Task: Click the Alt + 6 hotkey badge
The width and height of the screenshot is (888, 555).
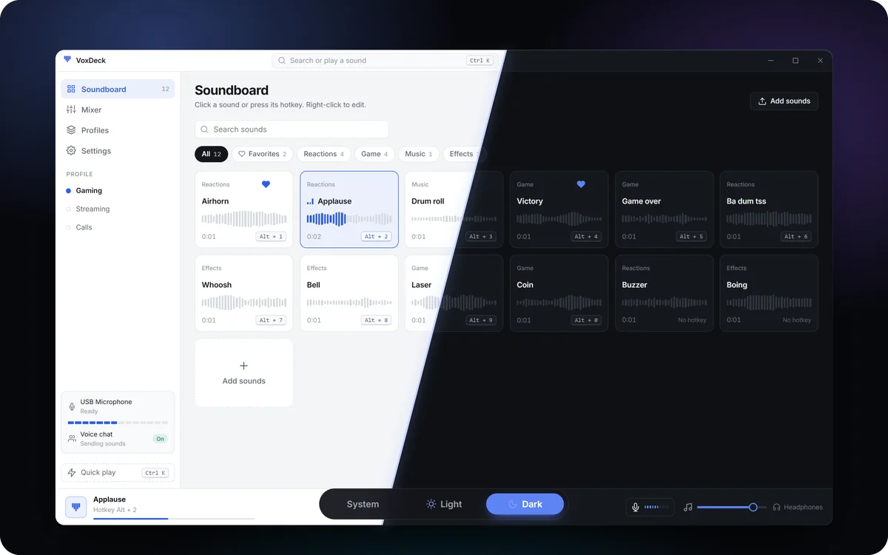Action: click(x=796, y=237)
